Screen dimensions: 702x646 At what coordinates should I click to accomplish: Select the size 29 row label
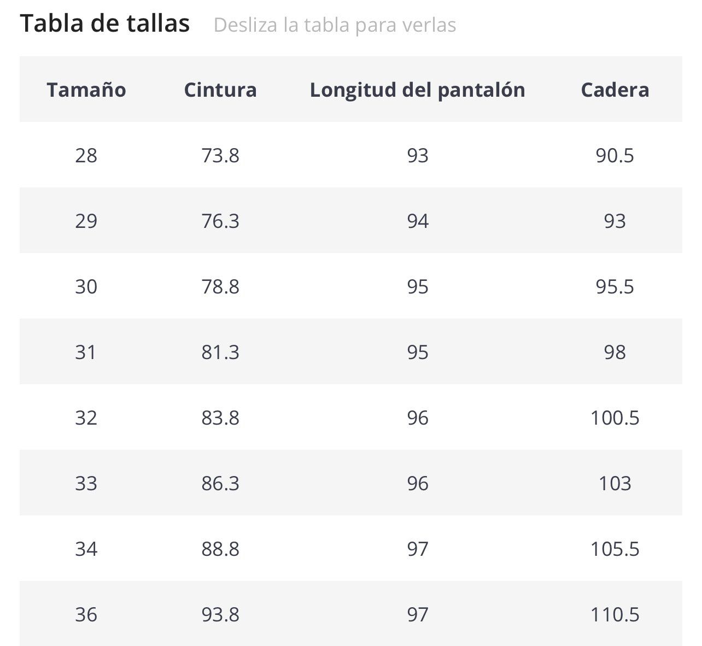pos(86,221)
